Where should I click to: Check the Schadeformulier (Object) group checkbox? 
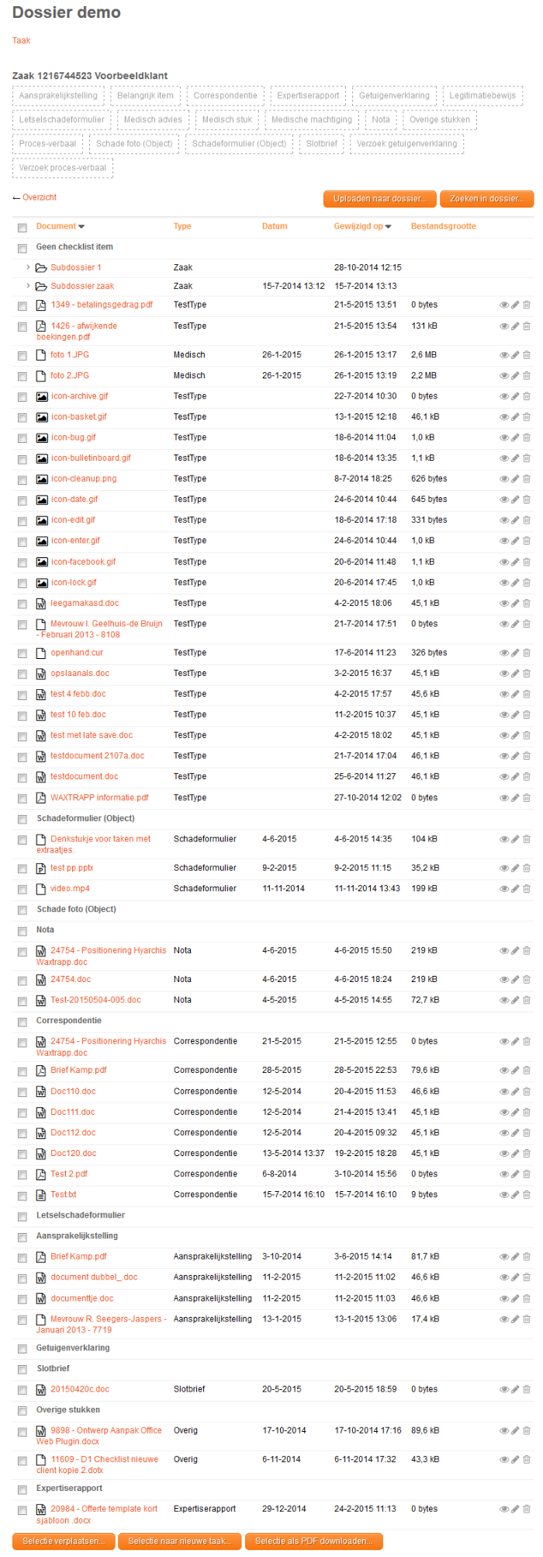(x=22, y=820)
